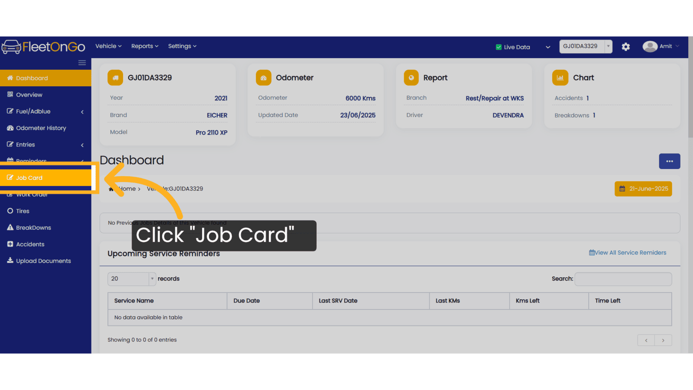Image resolution: width=693 pixels, height=390 pixels.
Task: Click the Fuel/Adblue edit icon
Action: 10,111
